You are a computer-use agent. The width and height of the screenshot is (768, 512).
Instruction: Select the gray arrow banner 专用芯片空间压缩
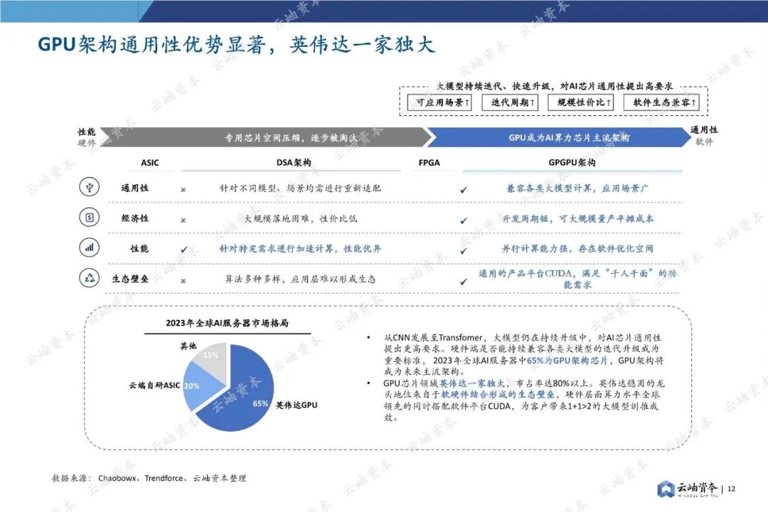point(270,137)
